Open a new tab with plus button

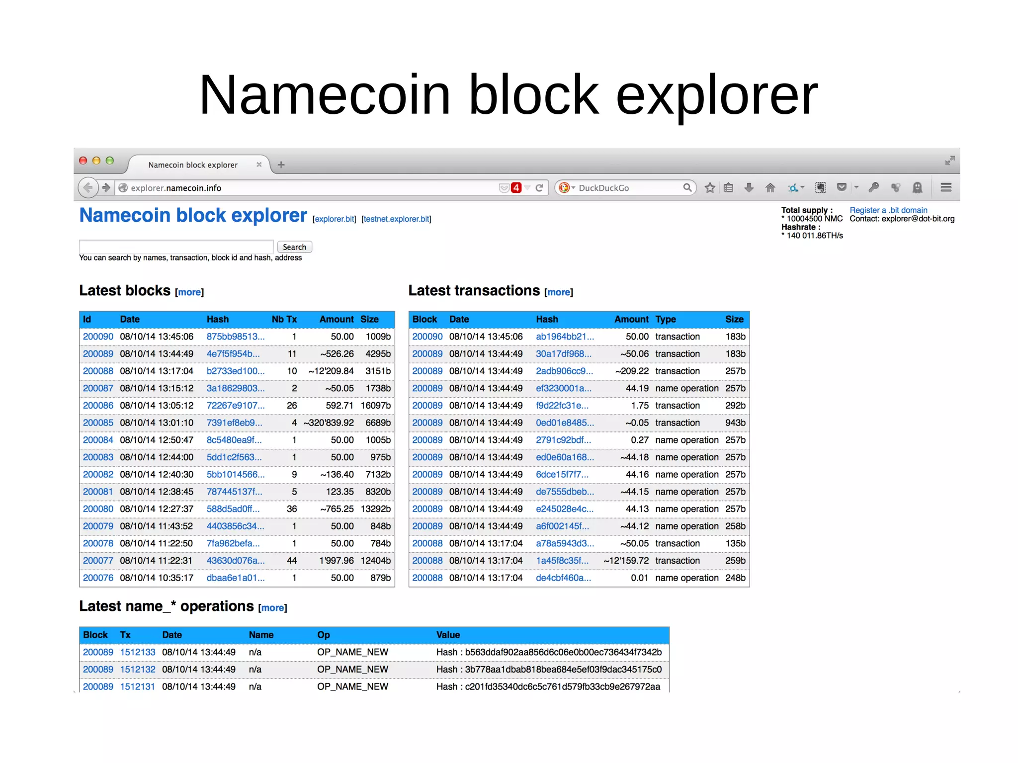tap(281, 165)
